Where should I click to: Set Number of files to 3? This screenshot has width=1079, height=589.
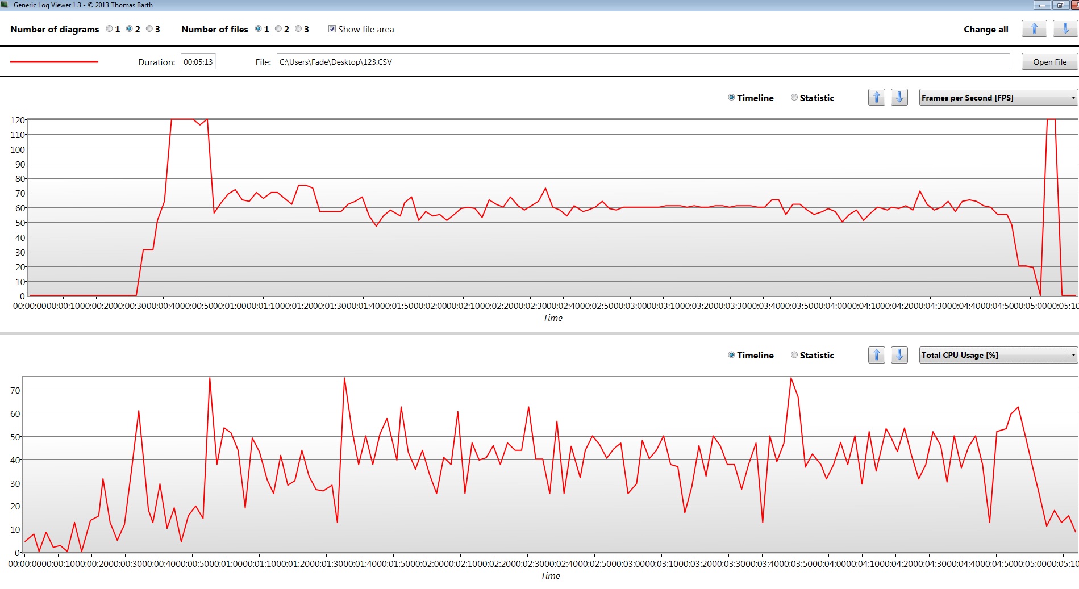click(x=298, y=29)
